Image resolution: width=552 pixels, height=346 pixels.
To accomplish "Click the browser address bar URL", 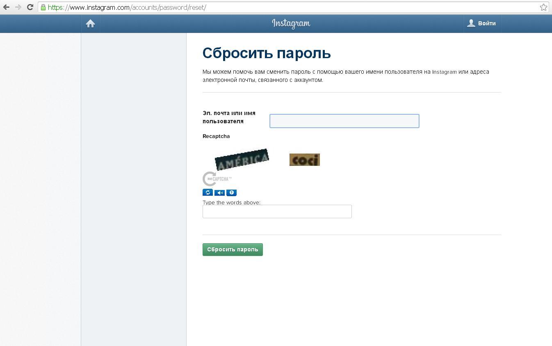I will tap(127, 7).
